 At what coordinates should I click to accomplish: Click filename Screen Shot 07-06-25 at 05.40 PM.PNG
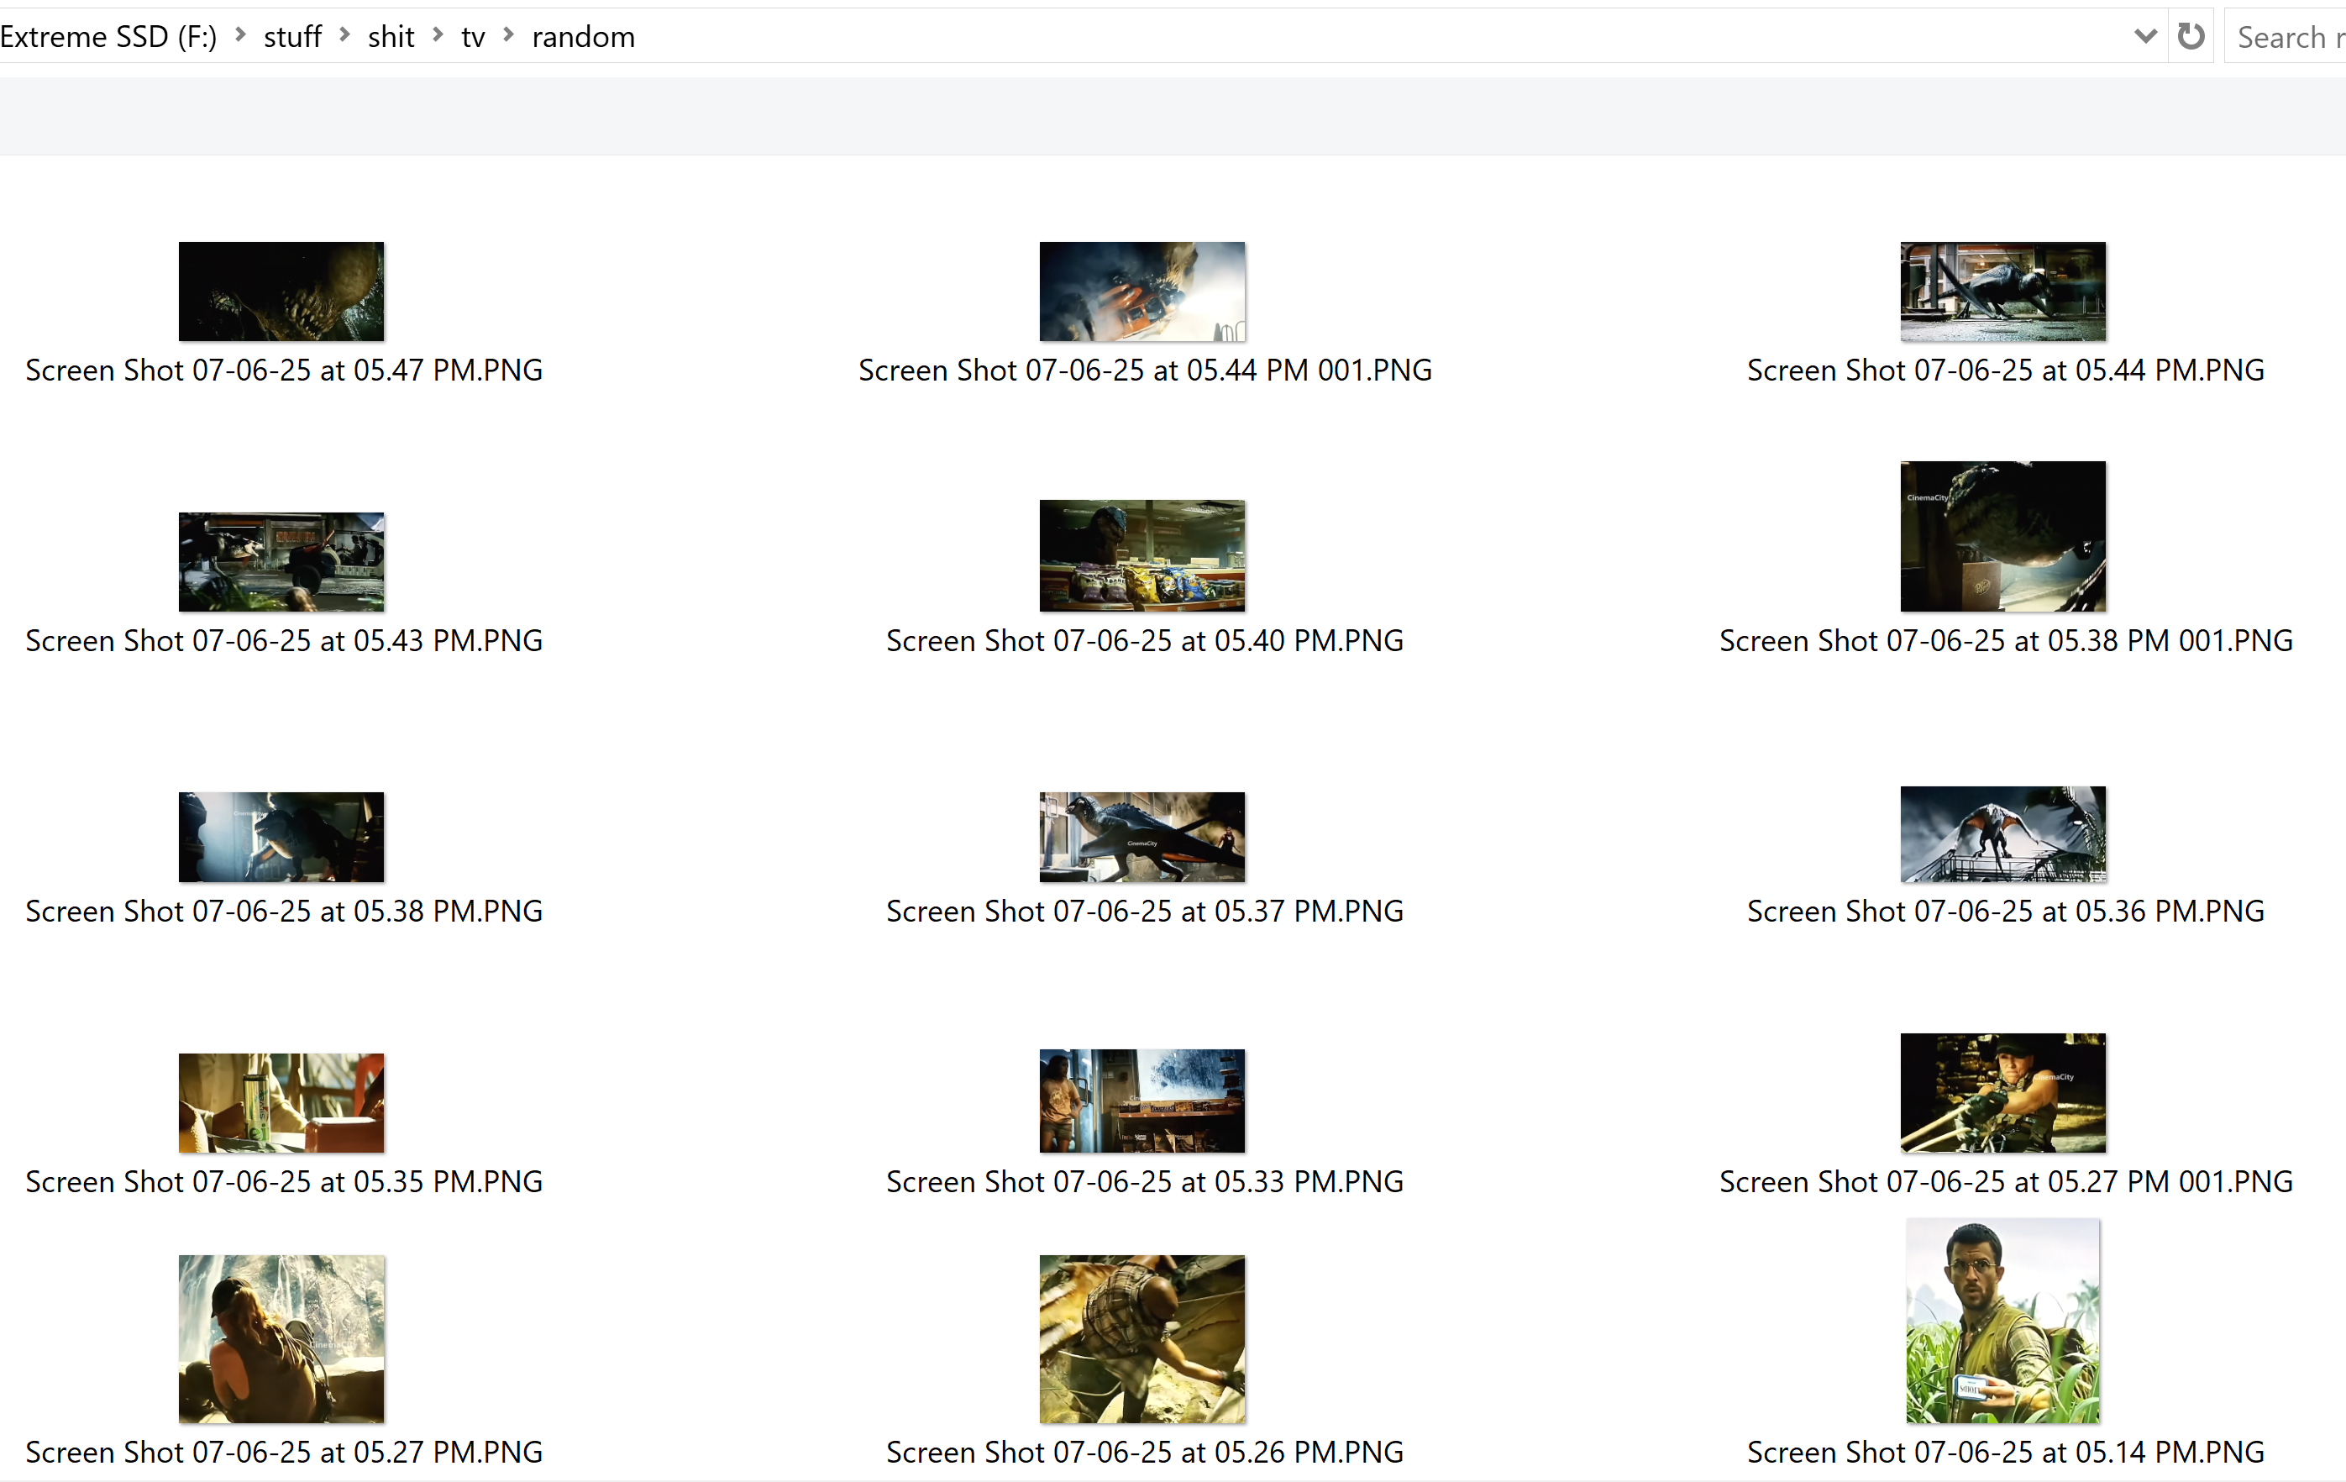pos(1145,641)
